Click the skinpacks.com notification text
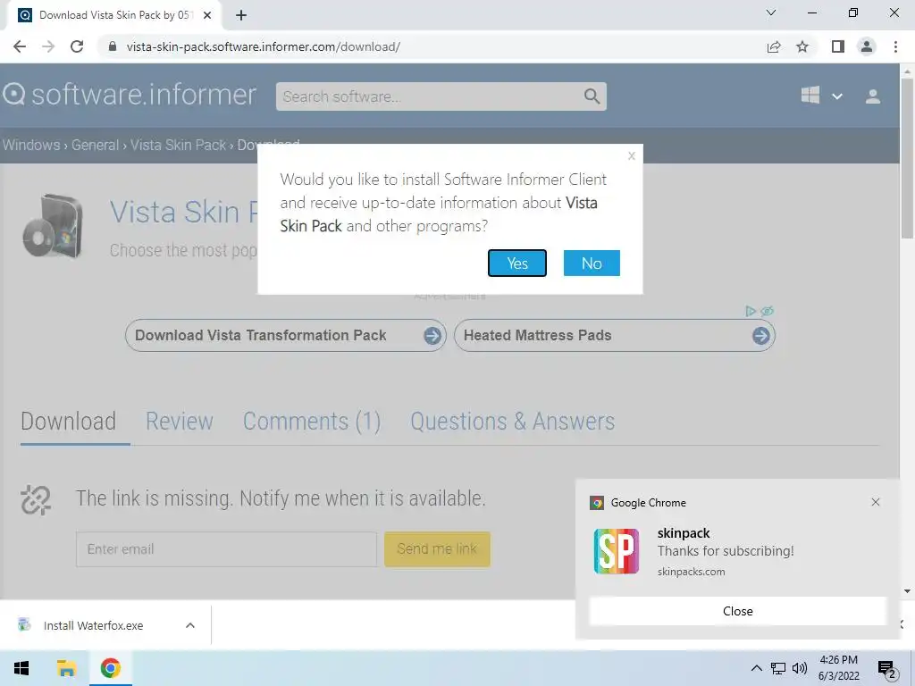Viewport: 915px width, 686px height. tap(691, 572)
